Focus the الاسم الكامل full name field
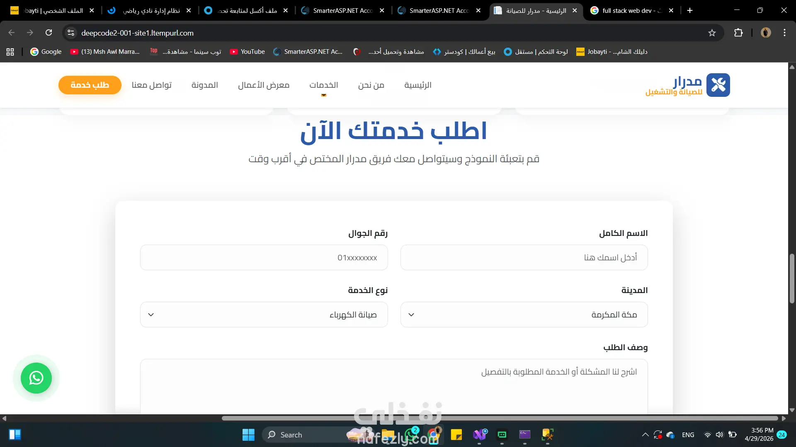This screenshot has height=447, width=796. pyautogui.click(x=524, y=257)
